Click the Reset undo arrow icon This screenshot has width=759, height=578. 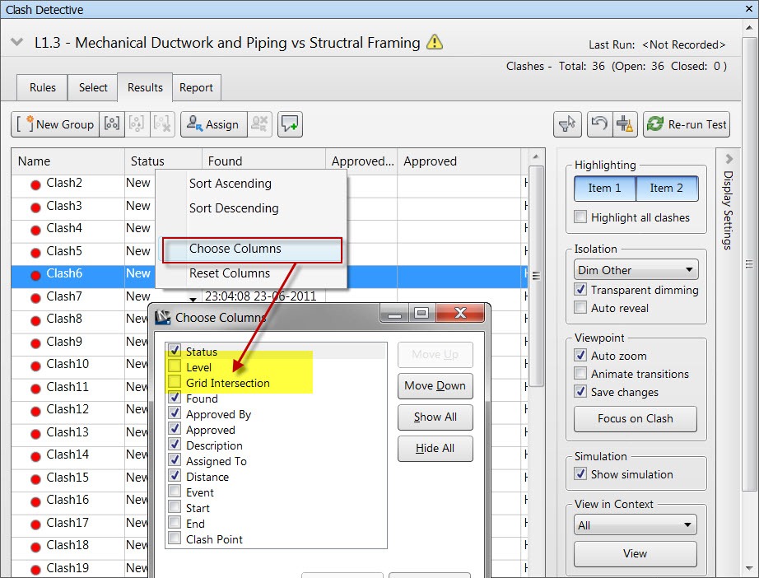click(598, 124)
